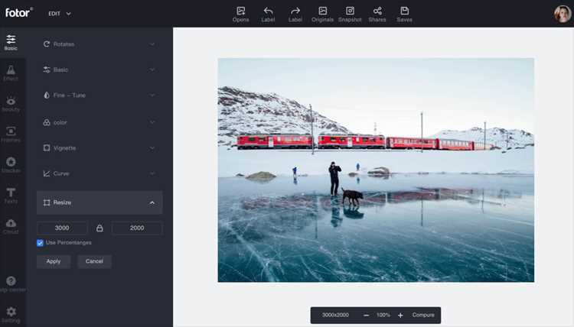Click the Share icon in top toolbar
Screen dimensions: 574x327
[377, 11]
